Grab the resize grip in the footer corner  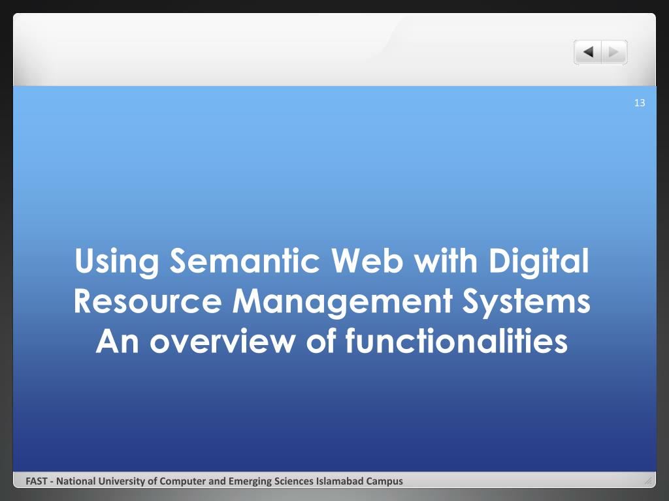coord(647,481)
